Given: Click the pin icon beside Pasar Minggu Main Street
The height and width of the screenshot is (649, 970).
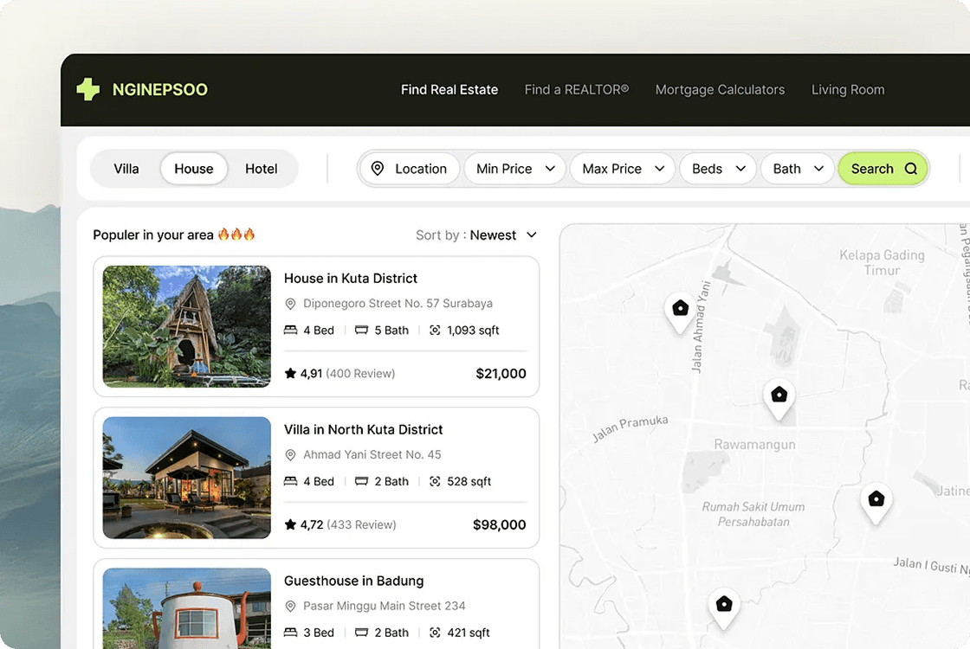Looking at the screenshot, I should tap(290, 607).
